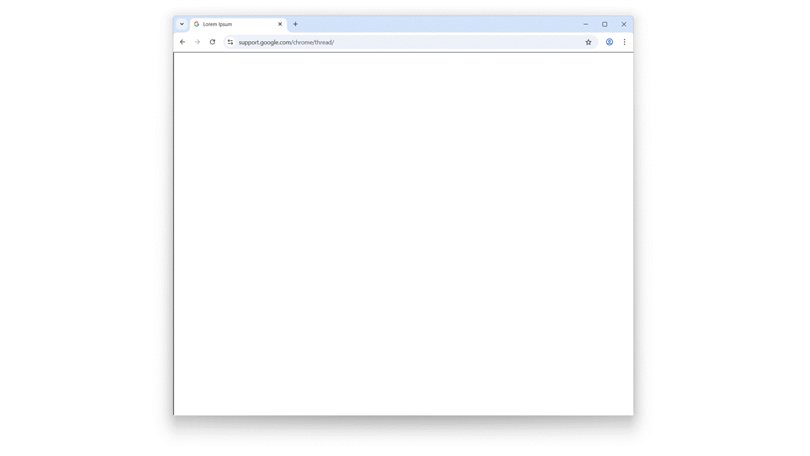Close the Lorem Ipsum tab
This screenshot has width=810, height=456.
click(280, 24)
